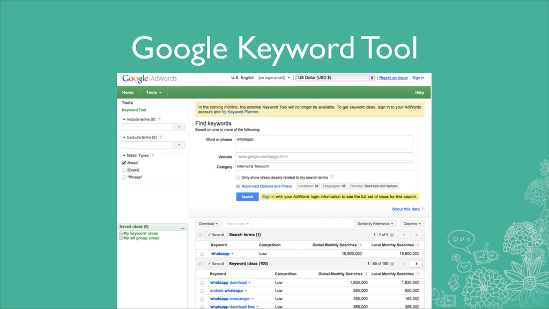The width and height of the screenshot is (549, 309).
Task: Click the blue Search button
Action: 247,196
